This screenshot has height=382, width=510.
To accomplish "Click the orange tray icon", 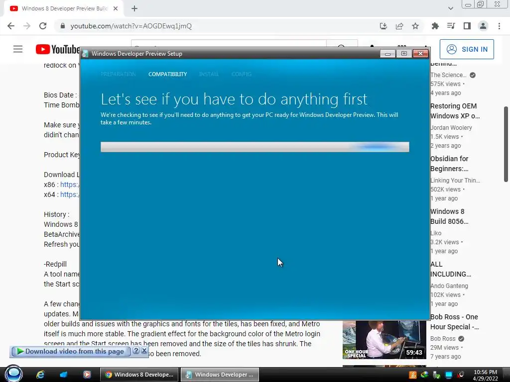I will pyautogui.click(x=413, y=375).
